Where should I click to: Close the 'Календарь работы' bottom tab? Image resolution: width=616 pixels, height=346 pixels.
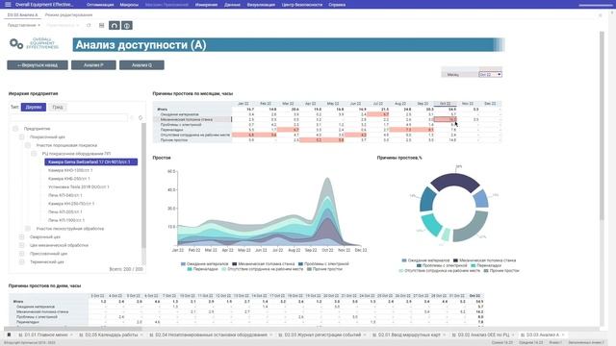[x=141, y=335]
